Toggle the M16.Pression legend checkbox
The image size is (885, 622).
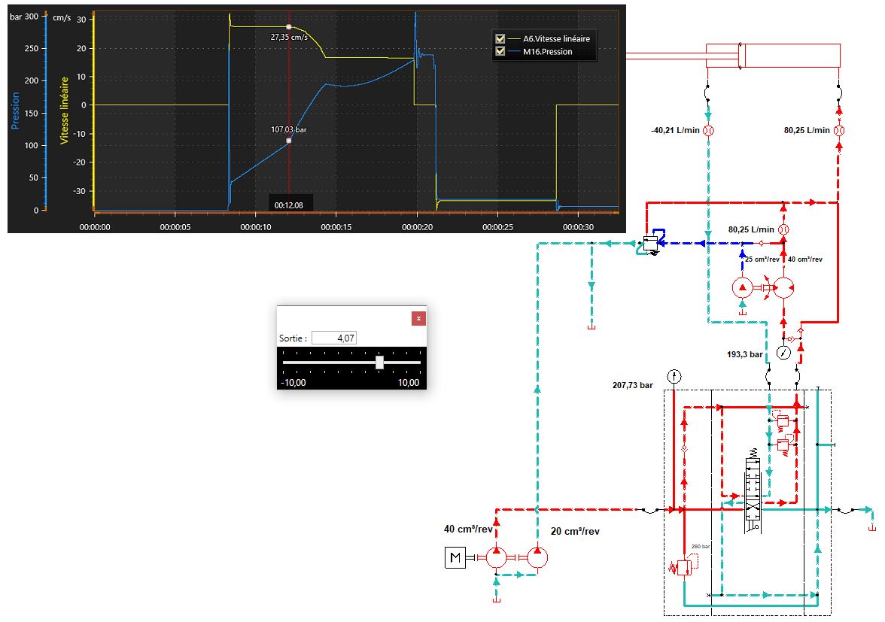[x=500, y=51]
